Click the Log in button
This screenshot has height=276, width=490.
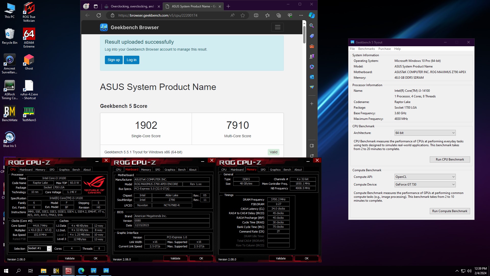pyautogui.click(x=131, y=60)
